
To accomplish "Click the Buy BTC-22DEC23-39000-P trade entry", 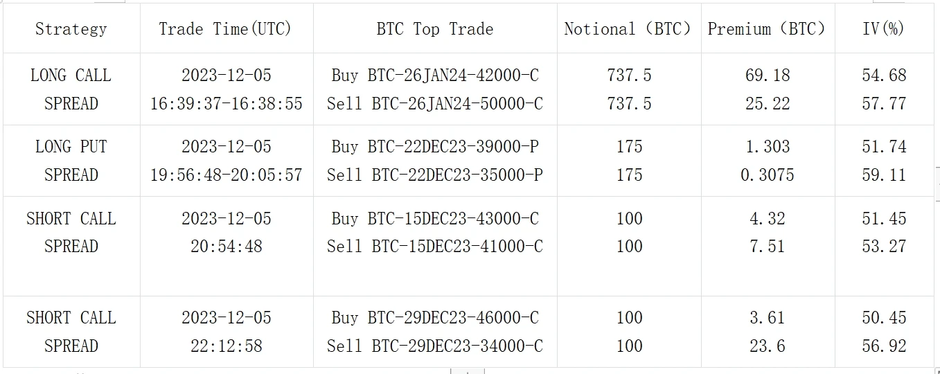I will coord(435,147).
